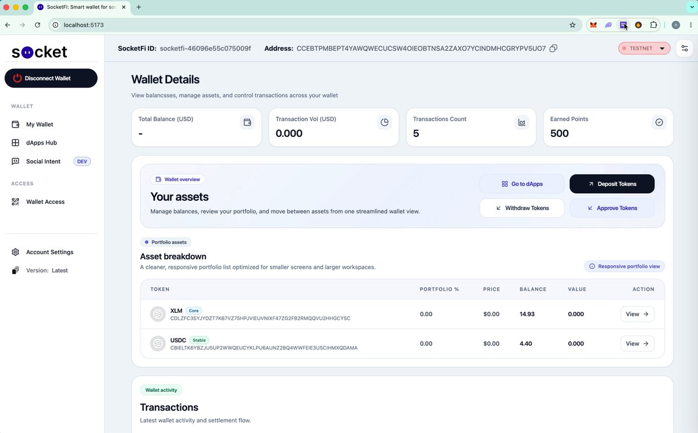
Task: Click the Total Balance wallet icon
Action: click(247, 122)
